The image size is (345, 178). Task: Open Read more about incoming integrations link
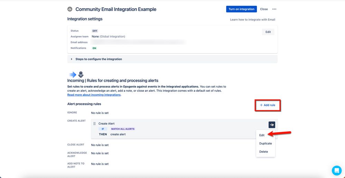(94, 95)
